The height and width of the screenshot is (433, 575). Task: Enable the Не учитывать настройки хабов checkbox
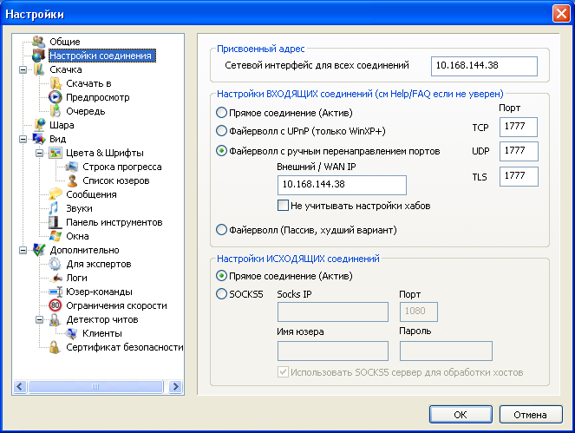(x=283, y=206)
